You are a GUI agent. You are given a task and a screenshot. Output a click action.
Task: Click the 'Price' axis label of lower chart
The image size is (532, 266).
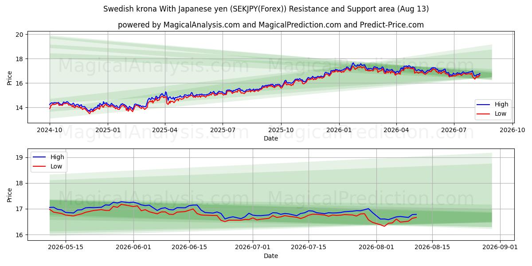tap(10, 194)
